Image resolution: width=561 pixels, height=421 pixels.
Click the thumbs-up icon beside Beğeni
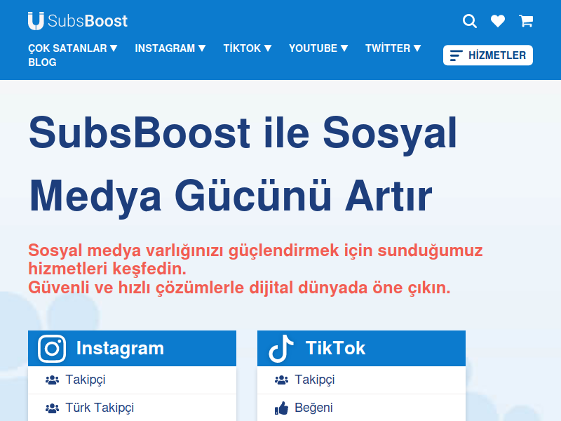282,408
